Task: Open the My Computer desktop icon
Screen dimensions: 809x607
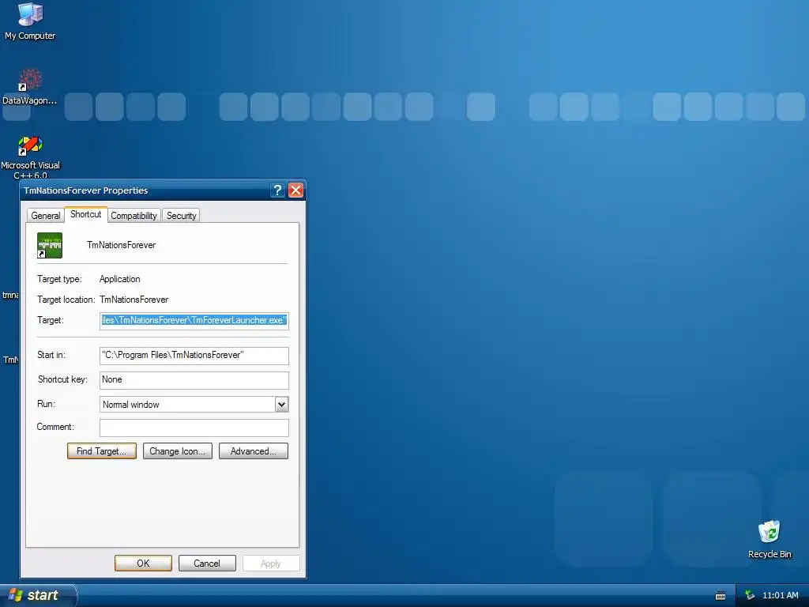Action: (30, 21)
